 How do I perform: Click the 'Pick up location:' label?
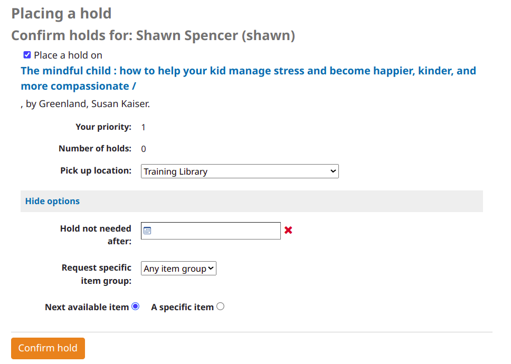[x=96, y=171]
